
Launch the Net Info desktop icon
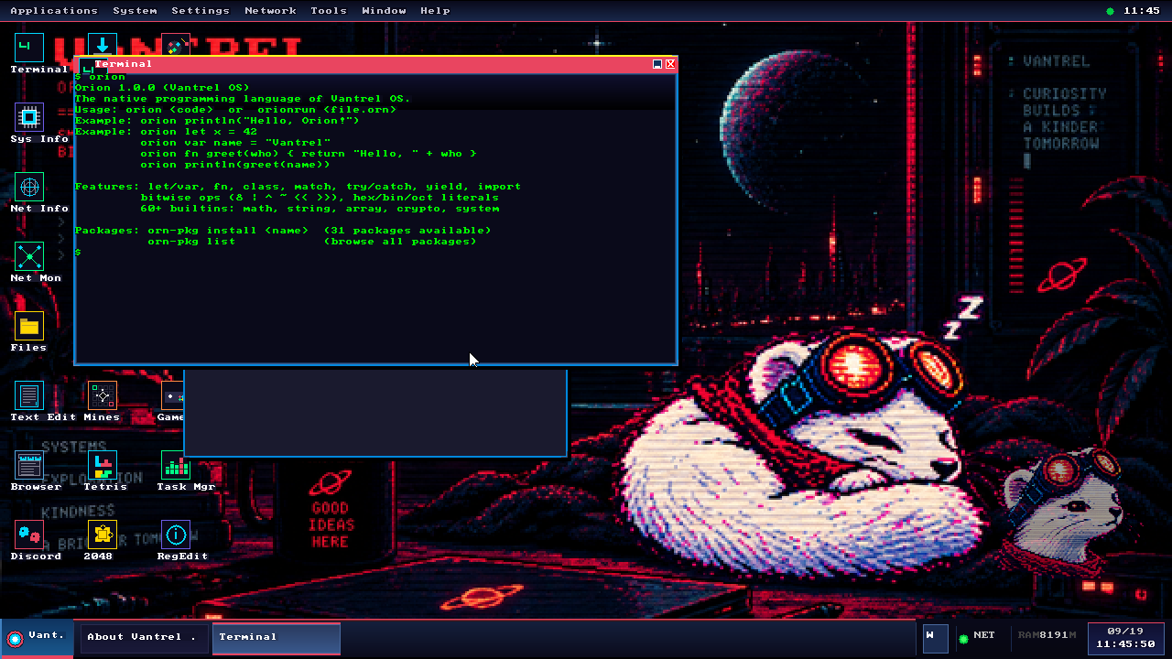29,187
